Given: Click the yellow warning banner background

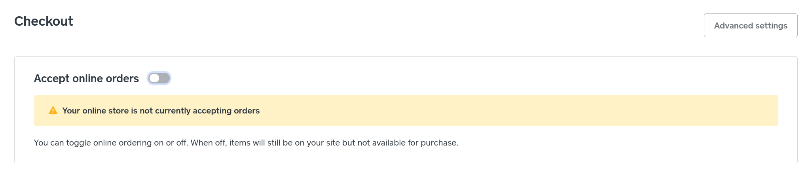Looking at the screenshot, I should [x=514, y=111].
